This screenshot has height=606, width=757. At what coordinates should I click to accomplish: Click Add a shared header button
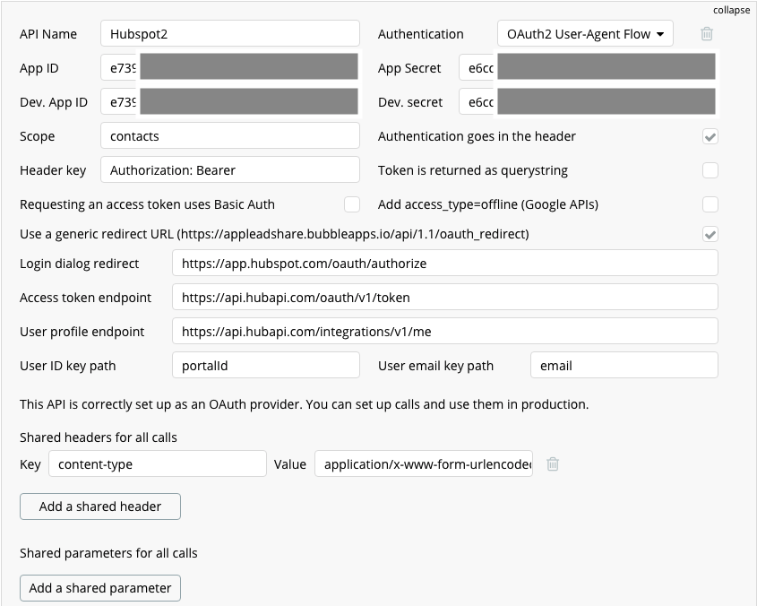point(100,506)
